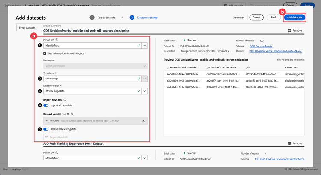Open Person ID dropdown in AJO Push dataset
Viewport: 321px width, 175px height.
coord(145,158)
